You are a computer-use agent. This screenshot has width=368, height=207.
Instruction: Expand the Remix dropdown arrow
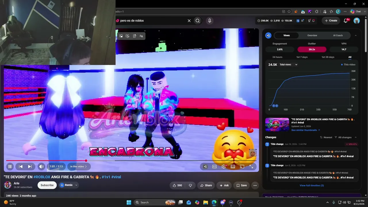coord(76,185)
